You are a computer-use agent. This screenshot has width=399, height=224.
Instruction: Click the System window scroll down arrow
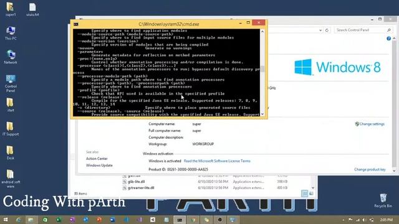394,171
